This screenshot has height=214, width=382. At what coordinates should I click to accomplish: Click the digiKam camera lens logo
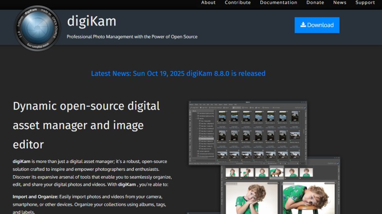37,28
